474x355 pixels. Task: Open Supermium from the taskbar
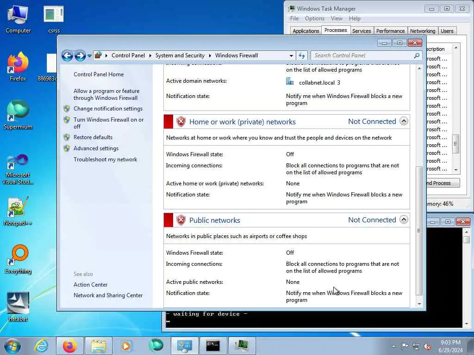[x=156, y=346]
